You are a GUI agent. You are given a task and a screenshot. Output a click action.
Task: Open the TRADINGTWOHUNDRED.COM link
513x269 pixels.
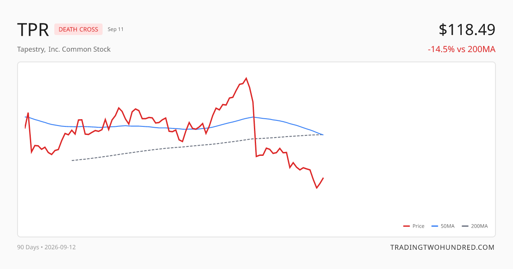tap(442, 247)
